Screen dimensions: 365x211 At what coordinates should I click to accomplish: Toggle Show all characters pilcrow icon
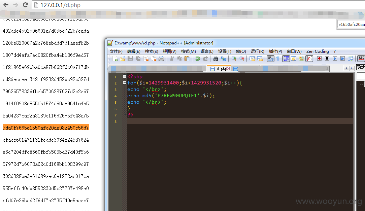click(x=278, y=59)
